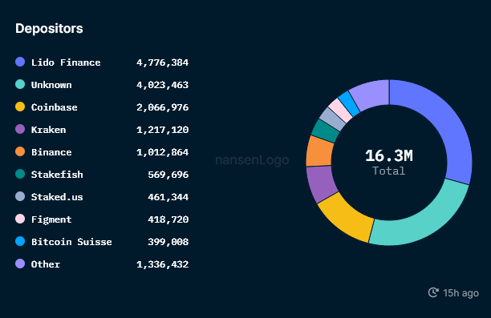The width and height of the screenshot is (491, 318).
Task: Click the value 569,696
Action: (168, 175)
